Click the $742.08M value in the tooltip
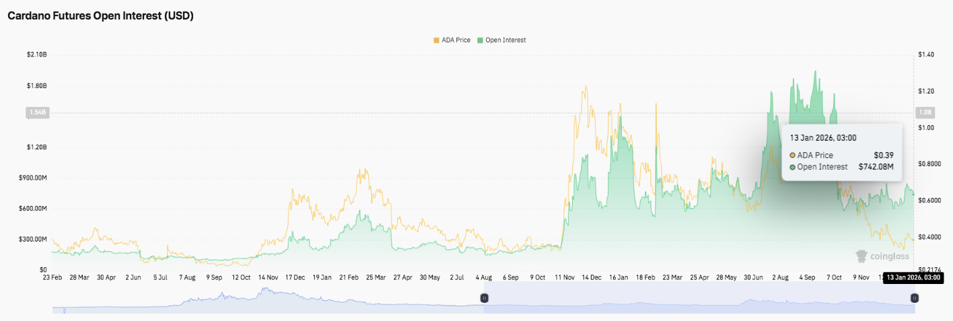The width and height of the screenshot is (953, 321). (876, 167)
